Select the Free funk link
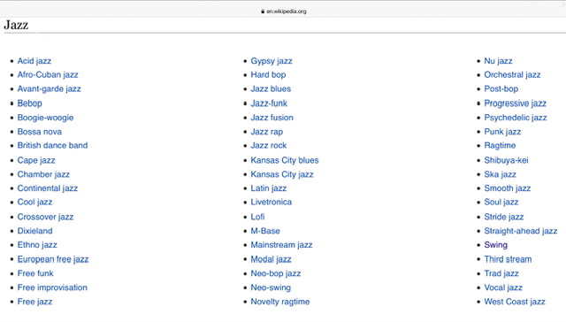This screenshot has width=566, height=322. point(35,273)
